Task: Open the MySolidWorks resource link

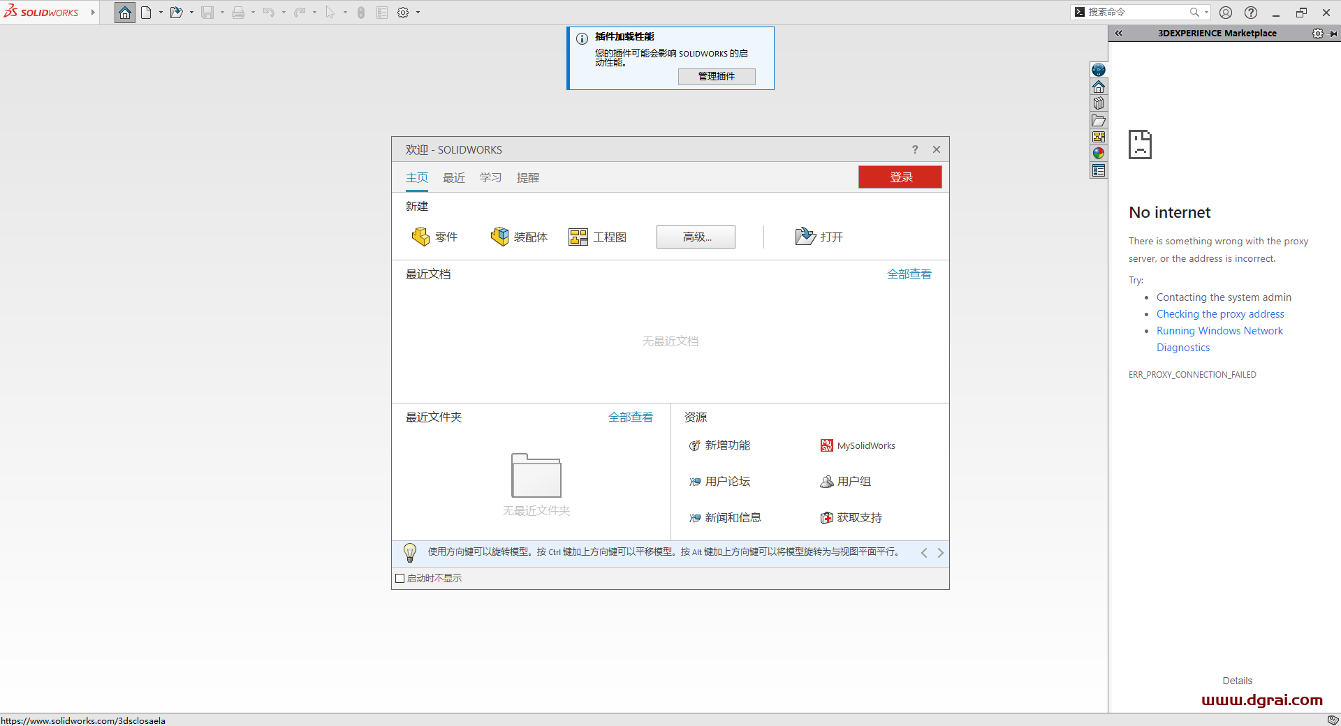Action: pyautogui.click(x=858, y=445)
